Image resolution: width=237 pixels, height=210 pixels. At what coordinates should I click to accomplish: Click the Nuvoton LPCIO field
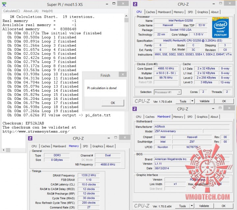coord(163,147)
